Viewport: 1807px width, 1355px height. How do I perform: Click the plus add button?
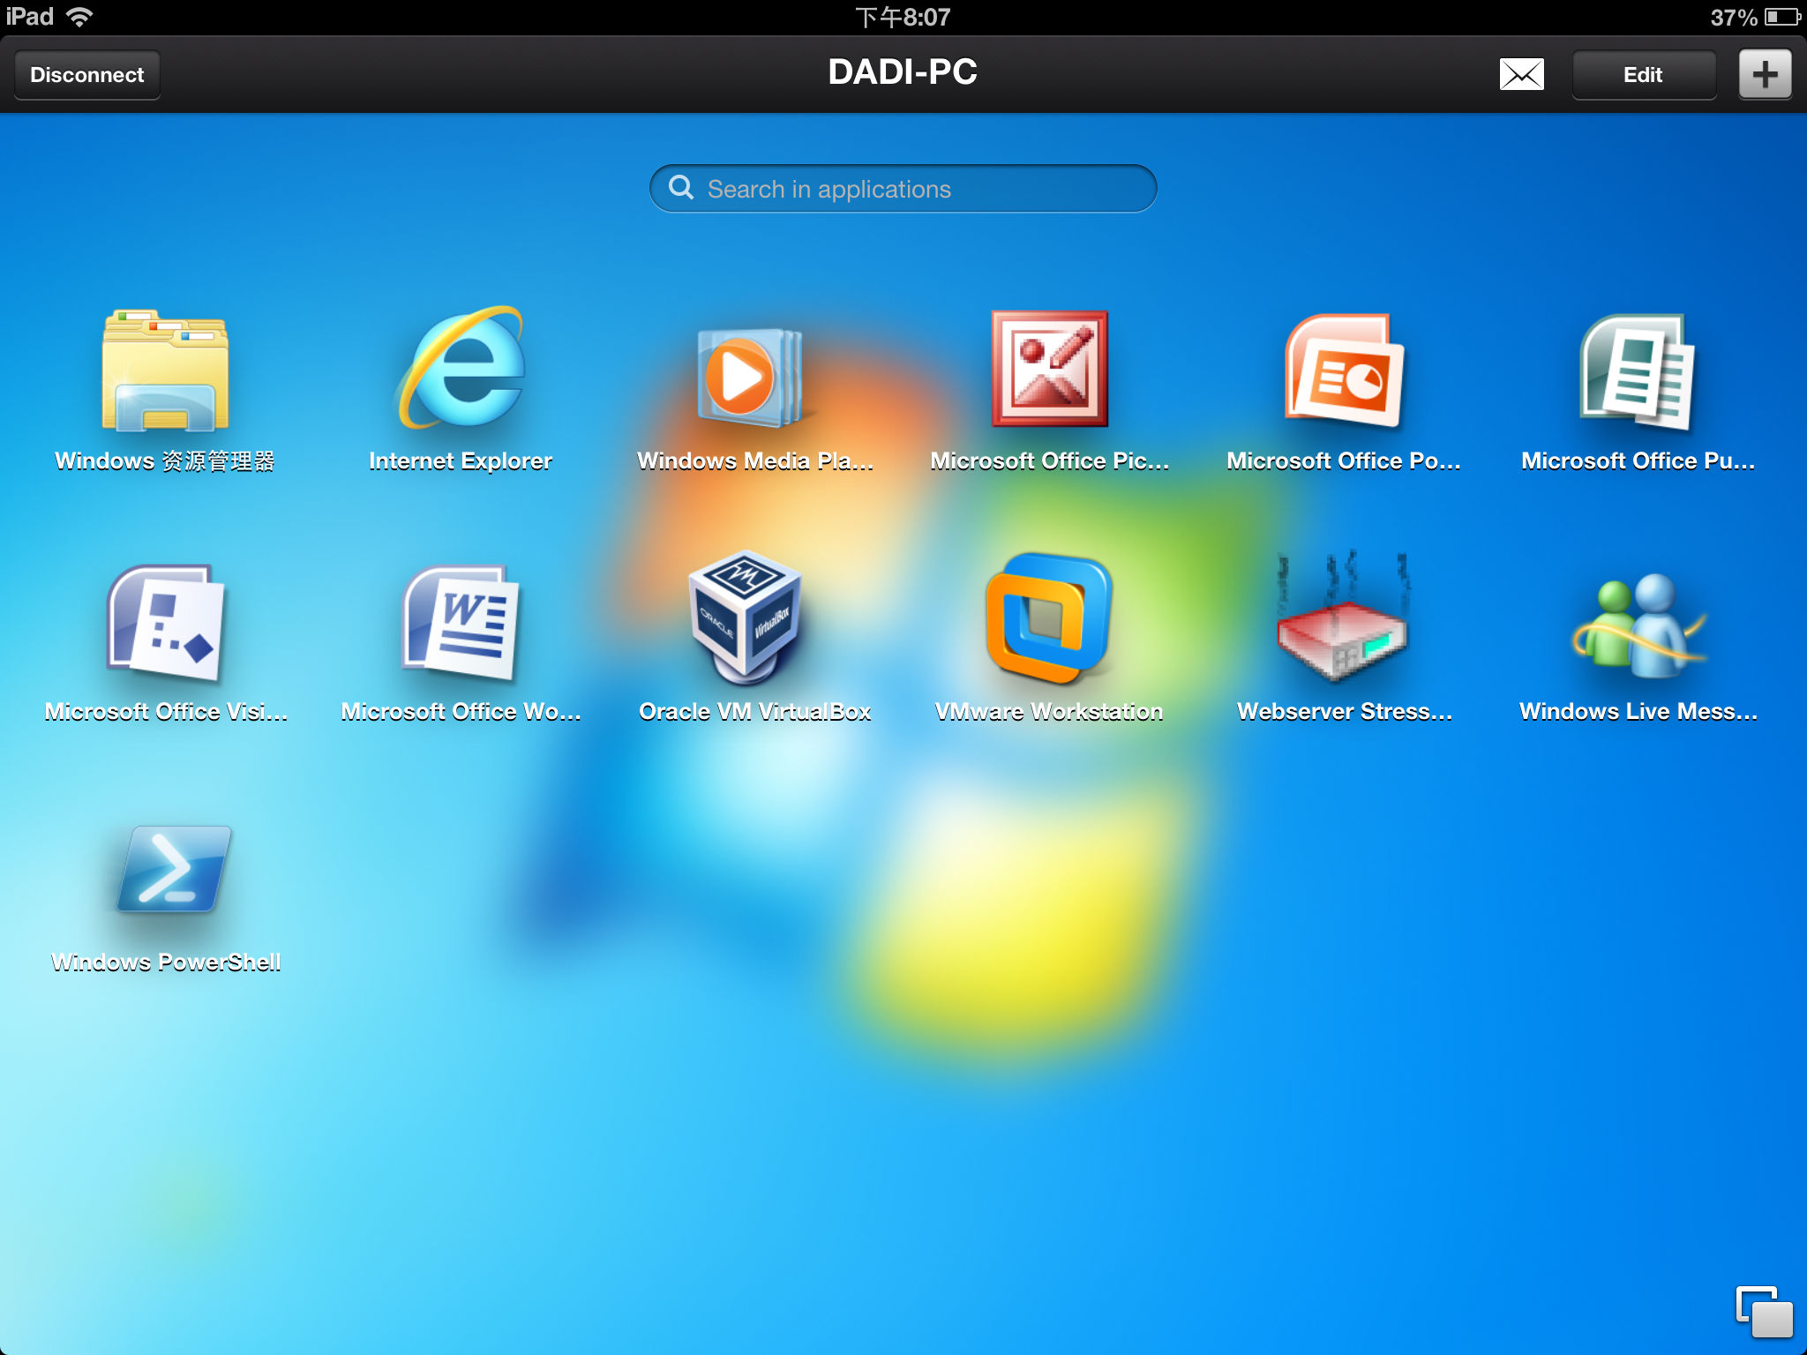(x=1765, y=75)
